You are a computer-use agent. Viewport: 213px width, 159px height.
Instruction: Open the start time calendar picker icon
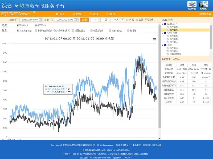tap(41, 20)
